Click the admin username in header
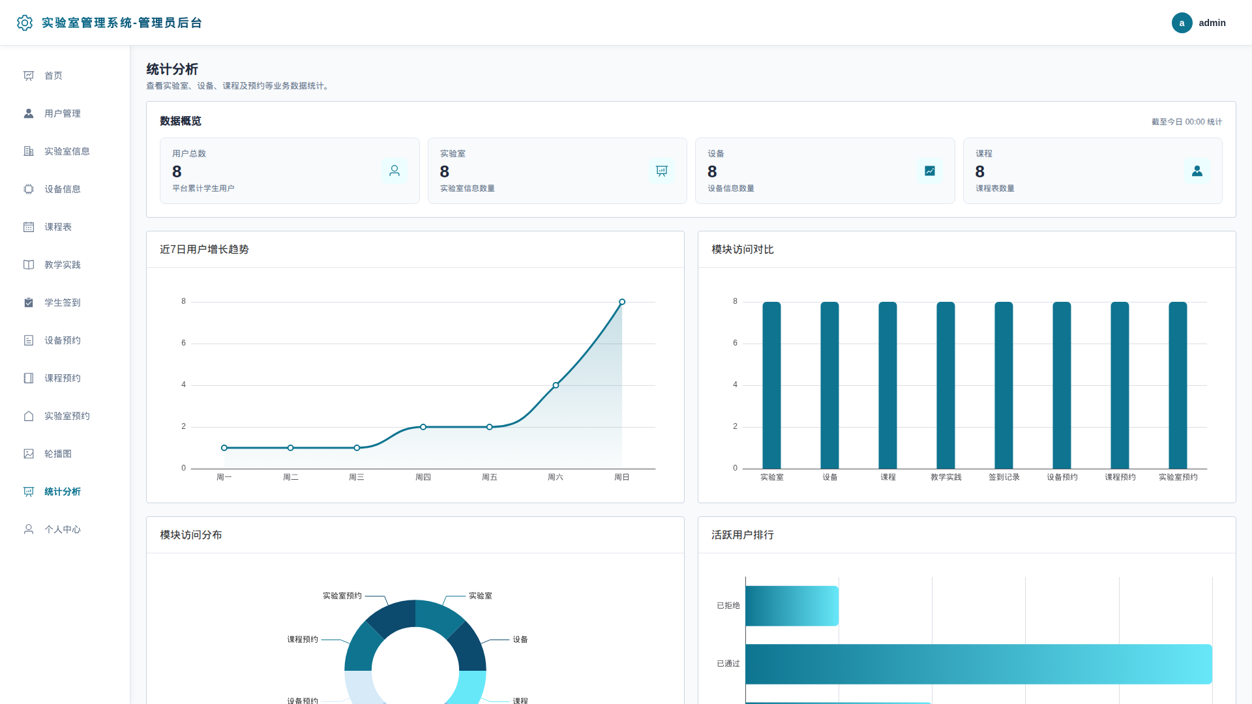 click(1212, 23)
